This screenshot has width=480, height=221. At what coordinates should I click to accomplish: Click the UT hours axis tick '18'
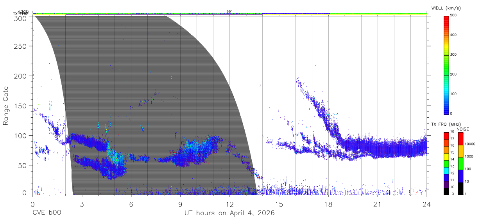pos(328,204)
